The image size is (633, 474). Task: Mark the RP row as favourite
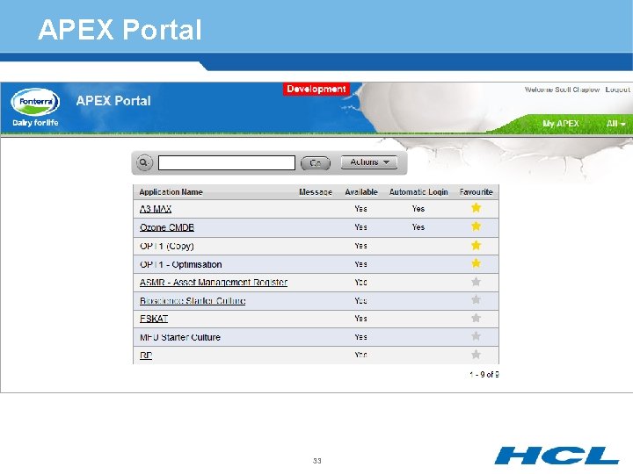coord(476,355)
